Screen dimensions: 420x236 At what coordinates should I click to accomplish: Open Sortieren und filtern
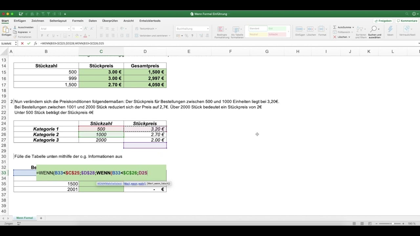tap(361, 32)
